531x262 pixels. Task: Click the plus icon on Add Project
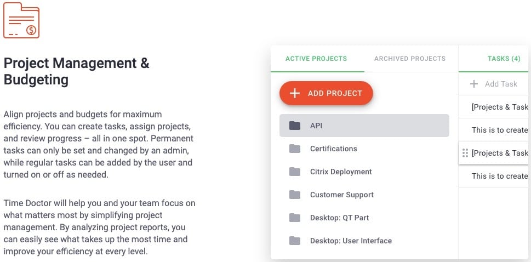point(295,93)
